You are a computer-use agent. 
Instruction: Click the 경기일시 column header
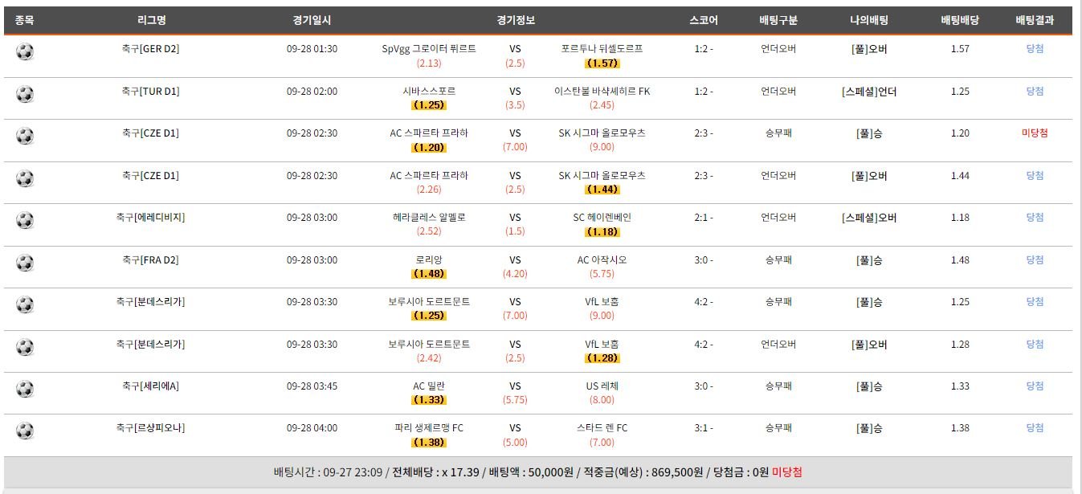pyautogui.click(x=312, y=21)
